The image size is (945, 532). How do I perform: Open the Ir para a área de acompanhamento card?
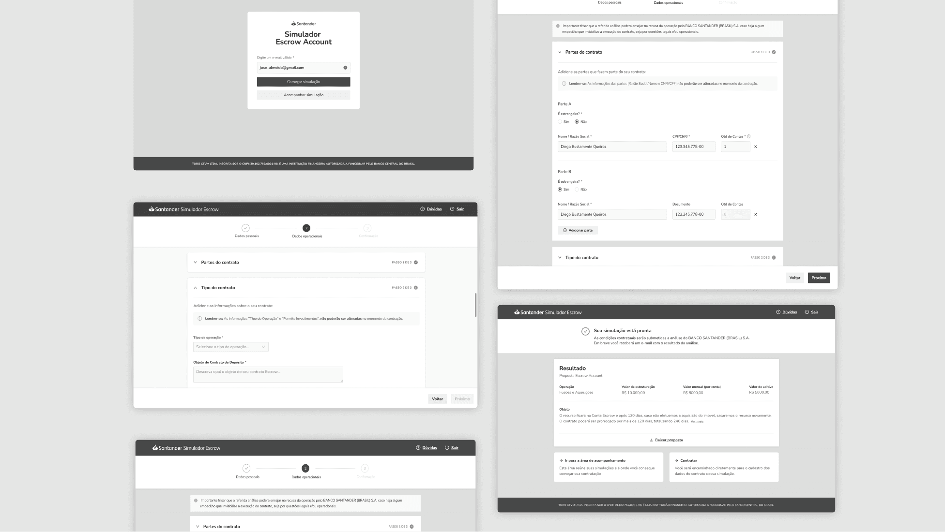point(608,467)
